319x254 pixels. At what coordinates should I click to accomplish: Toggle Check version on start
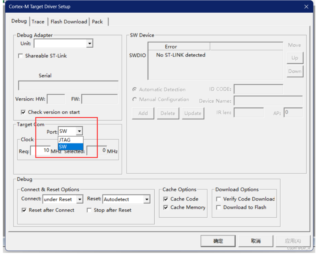pos(23,112)
